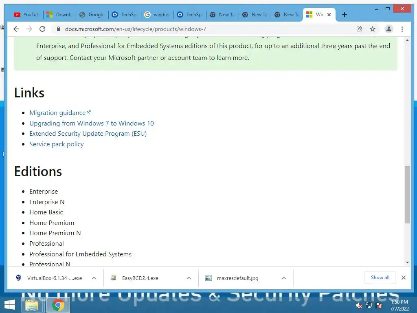This screenshot has height=313, width=417.
Task: Reload the current page
Action: pos(42,29)
